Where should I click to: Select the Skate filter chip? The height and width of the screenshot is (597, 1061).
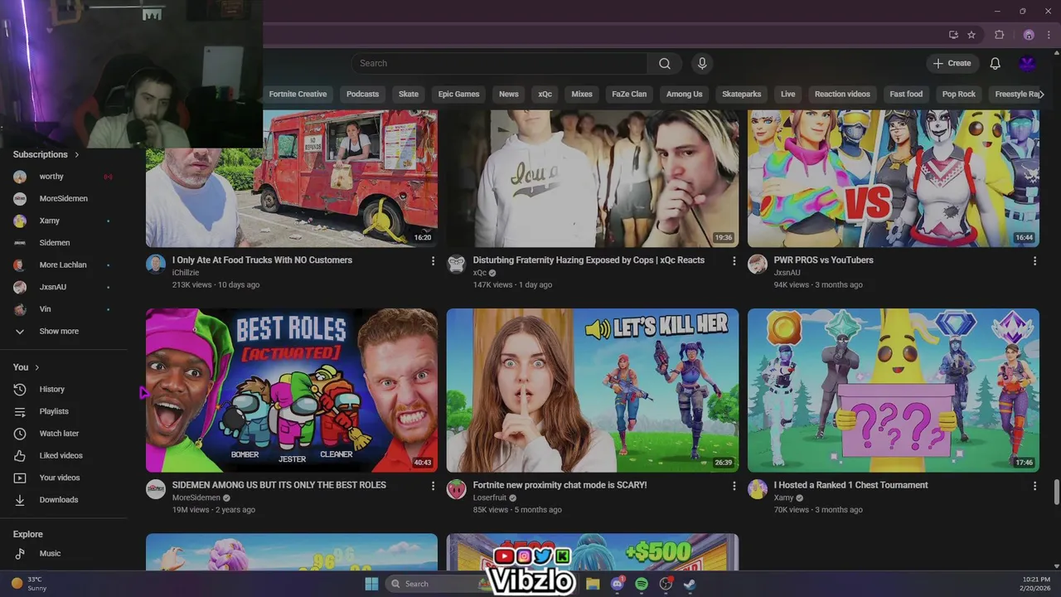(409, 94)
